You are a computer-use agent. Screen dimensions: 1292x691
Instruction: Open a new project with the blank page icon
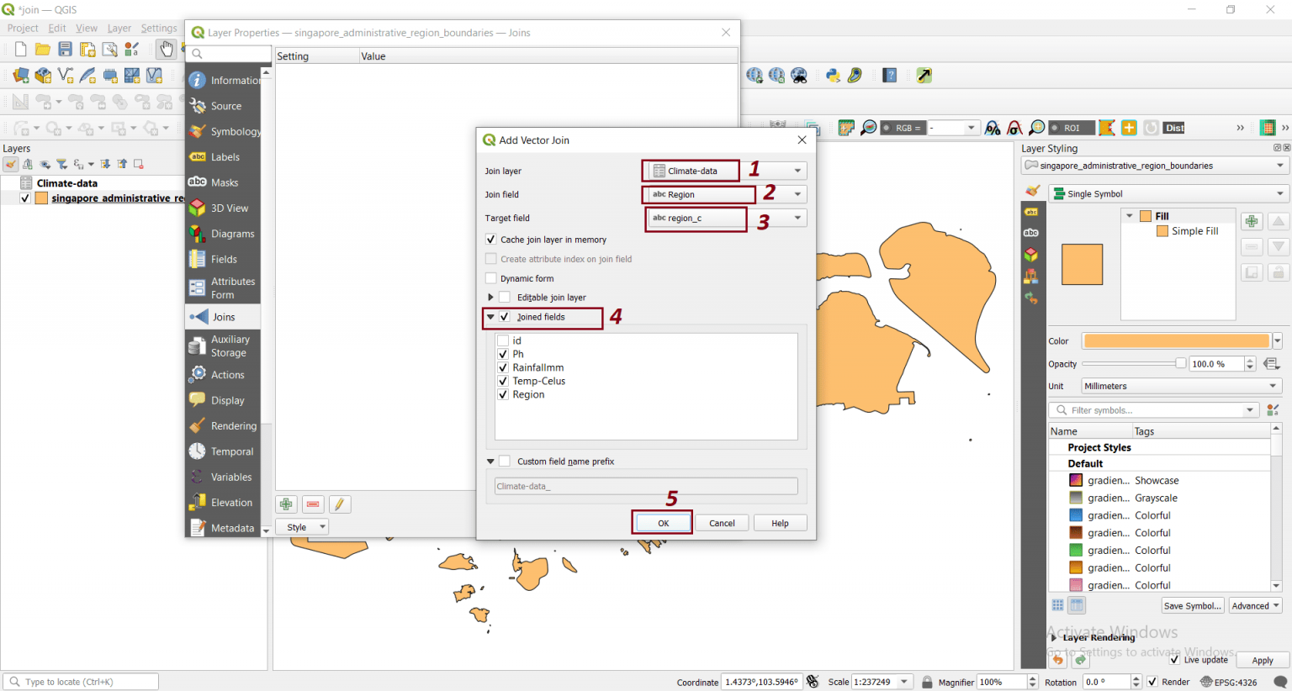pyautogui.click(x=19, y=48)
